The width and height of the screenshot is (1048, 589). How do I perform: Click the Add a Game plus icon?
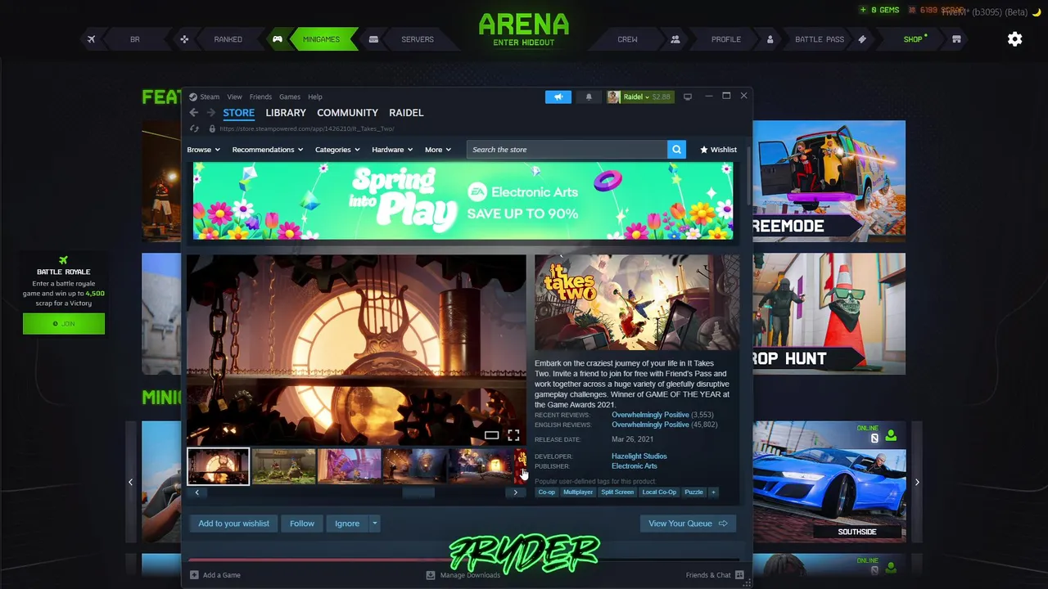(194, 575)
